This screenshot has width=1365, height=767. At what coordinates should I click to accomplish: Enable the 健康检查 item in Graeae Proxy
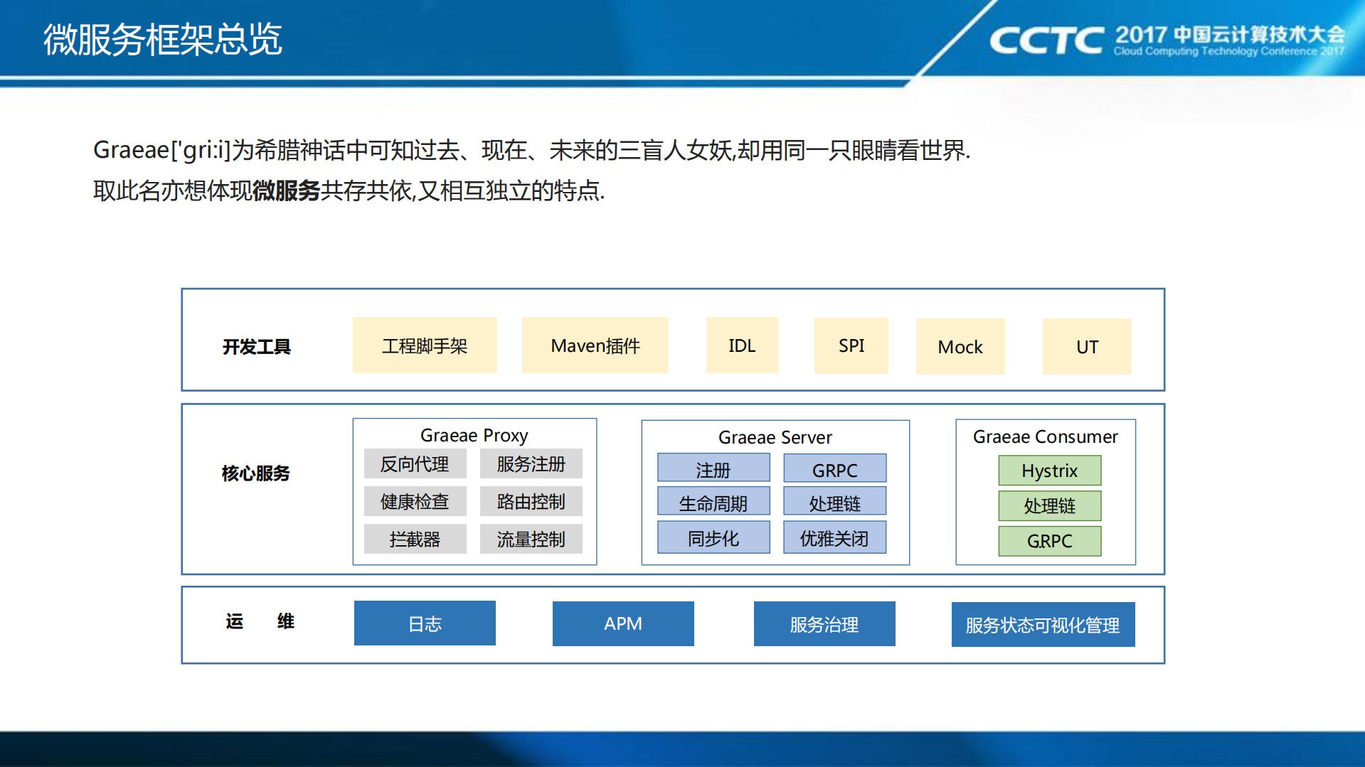tap(415, 501)
